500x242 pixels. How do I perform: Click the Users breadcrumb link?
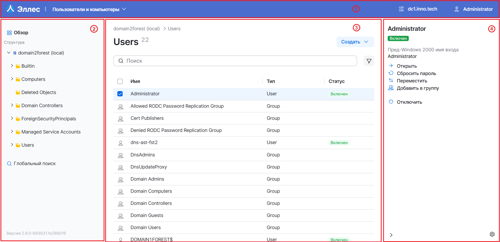pos(174,28)
